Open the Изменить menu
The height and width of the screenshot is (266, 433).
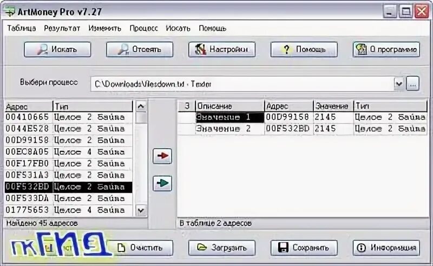pyautogui.click(x=104, y=28)
